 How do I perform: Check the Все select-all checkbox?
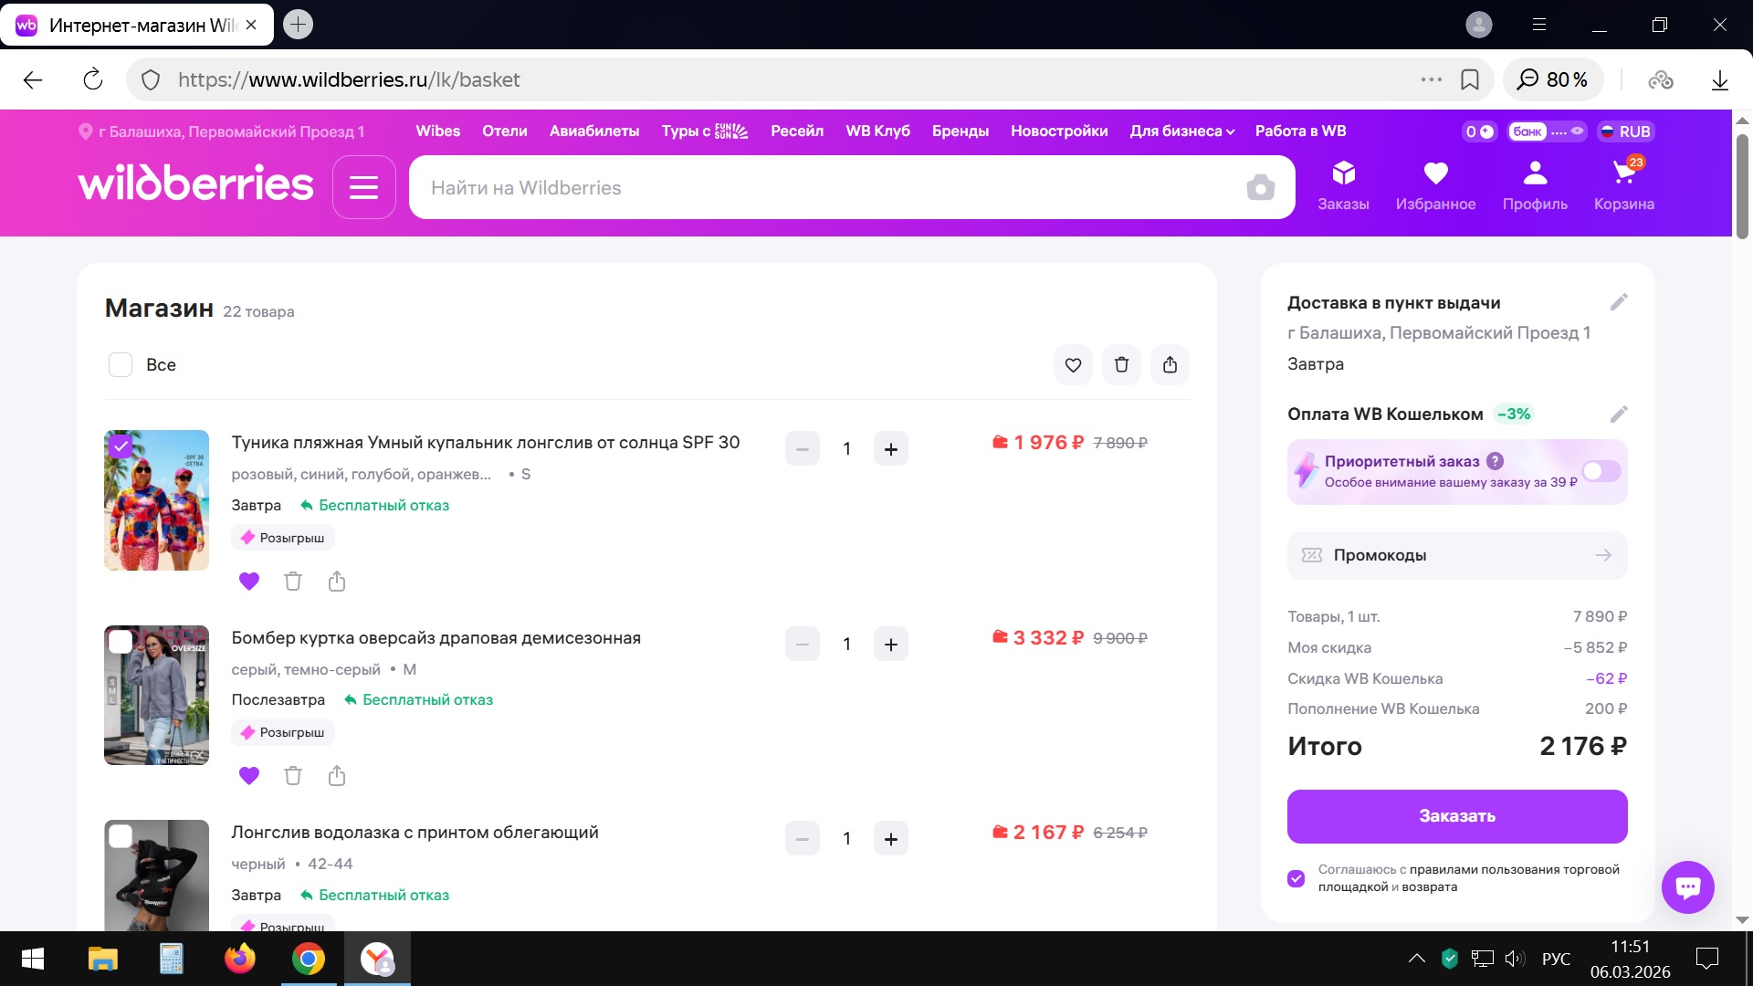(121, 365)
